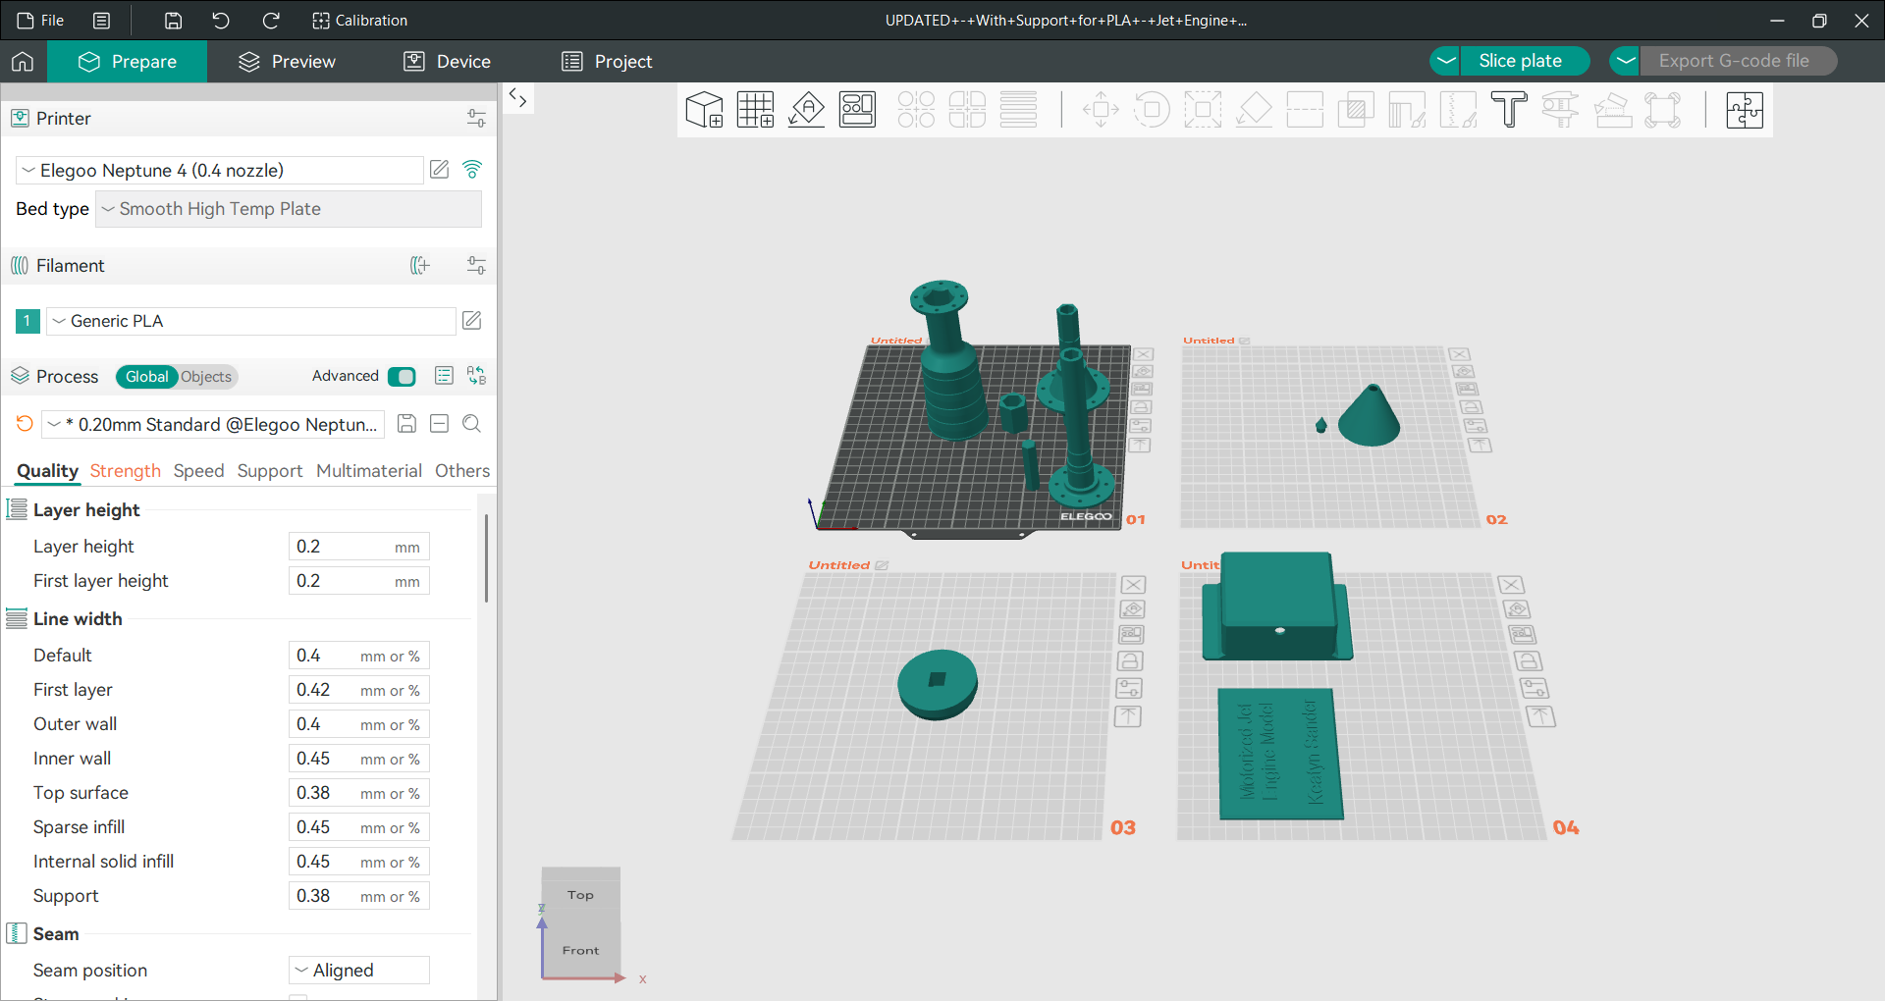This screenshot has height=1001, width=1885.
Task: Open the Slice plate dropdown arrow
Action: (x=1445, y=61)
